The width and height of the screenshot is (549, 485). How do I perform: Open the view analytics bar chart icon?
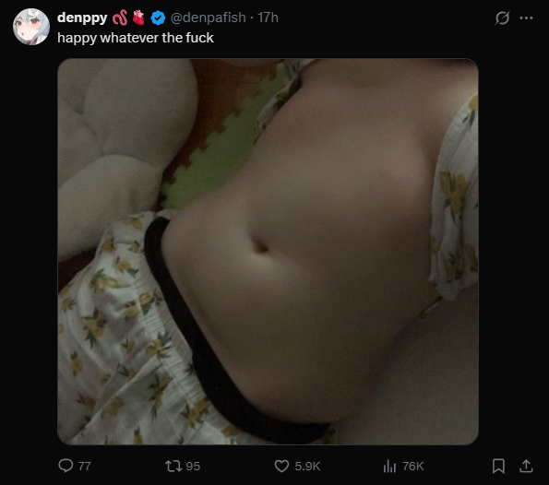389,466
